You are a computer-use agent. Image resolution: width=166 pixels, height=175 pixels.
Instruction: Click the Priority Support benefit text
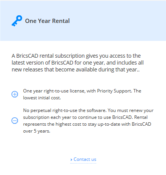pos(82,94)
